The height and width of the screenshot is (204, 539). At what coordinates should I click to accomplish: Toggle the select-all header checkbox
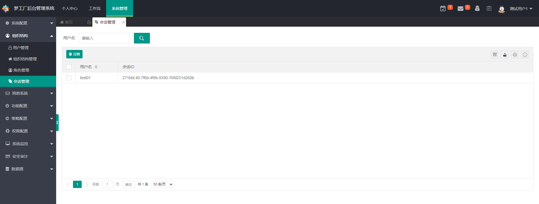point(69,67)
